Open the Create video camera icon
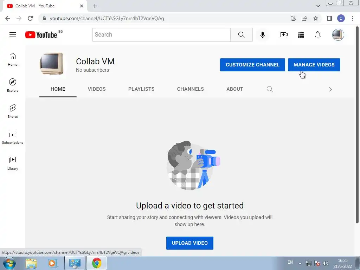Viewport: 360px width, 270px height. 284,35
